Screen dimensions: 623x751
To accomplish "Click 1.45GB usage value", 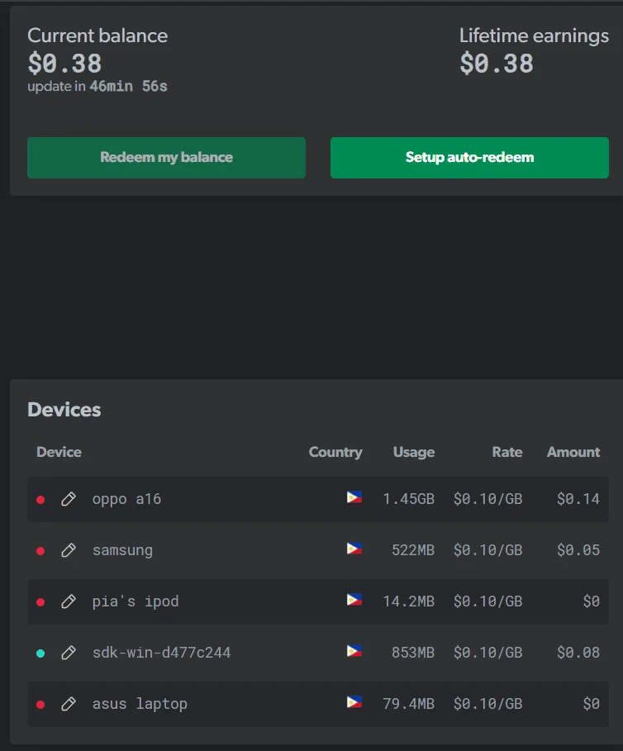I will 408,499.
